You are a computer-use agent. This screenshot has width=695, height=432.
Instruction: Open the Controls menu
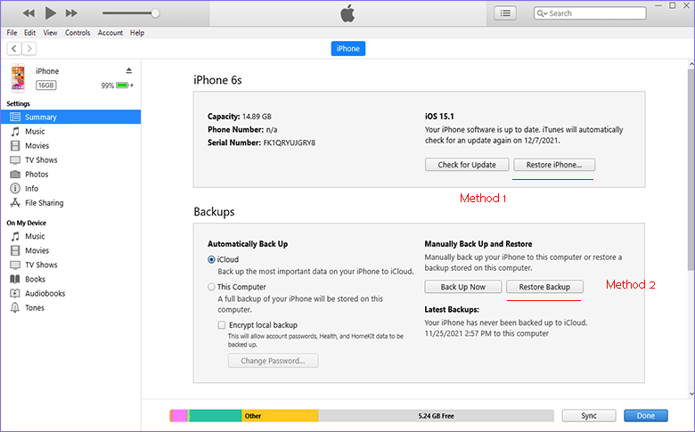[78, 33]
